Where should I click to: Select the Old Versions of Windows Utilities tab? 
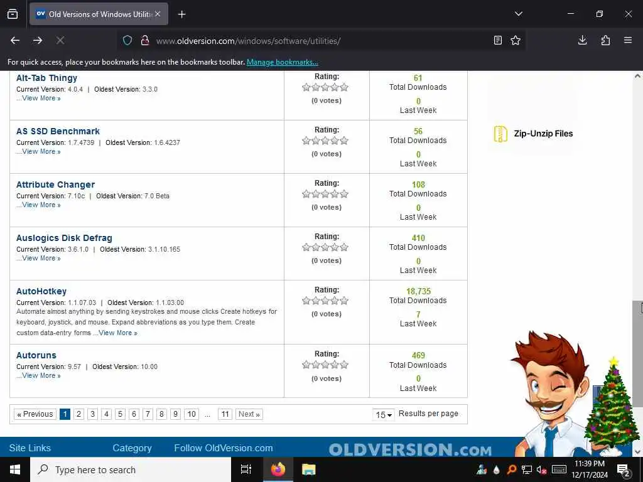click(x=99, y=14)
